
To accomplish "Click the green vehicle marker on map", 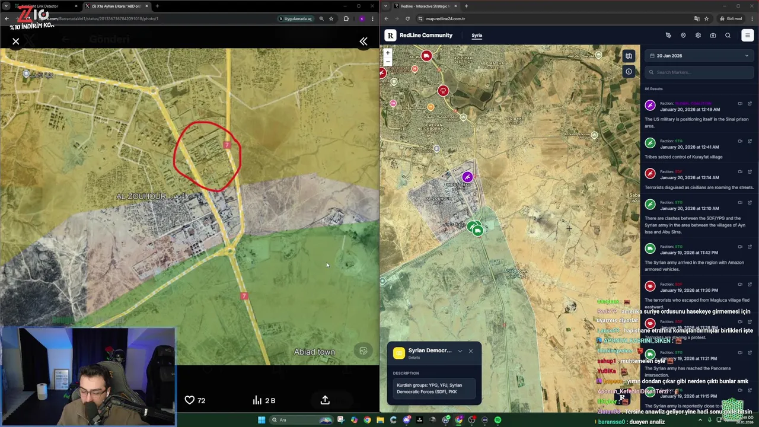I will tap(478, 231).
